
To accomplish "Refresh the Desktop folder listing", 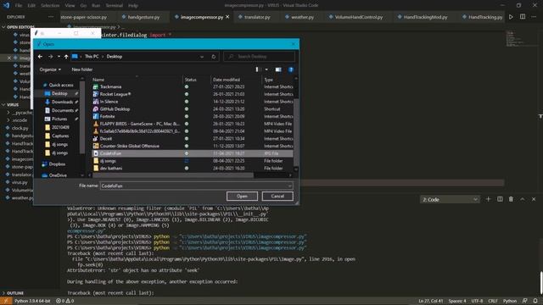I will tap(214, 57).
